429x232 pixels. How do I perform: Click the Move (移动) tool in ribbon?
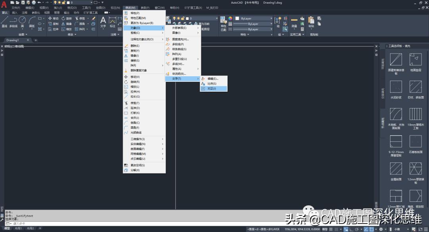[x=53, y=18]
